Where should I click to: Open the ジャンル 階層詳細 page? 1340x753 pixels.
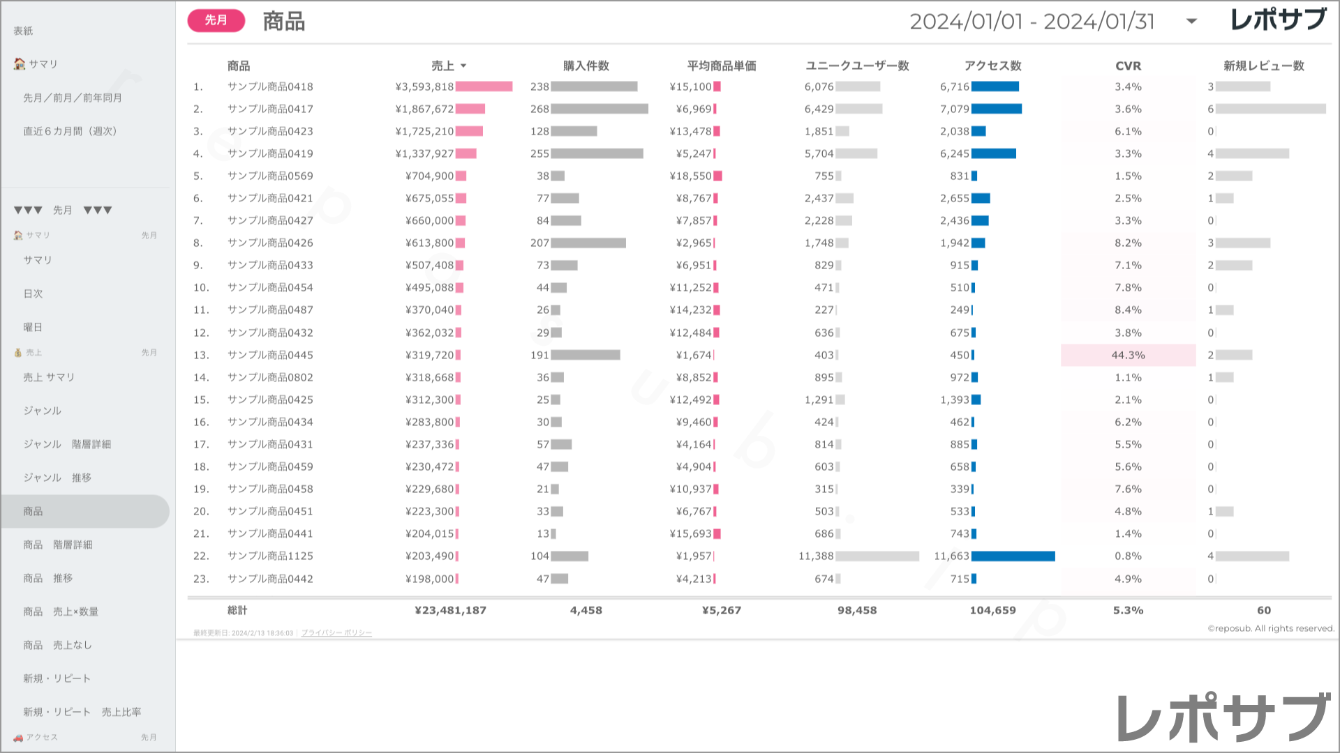67,444
